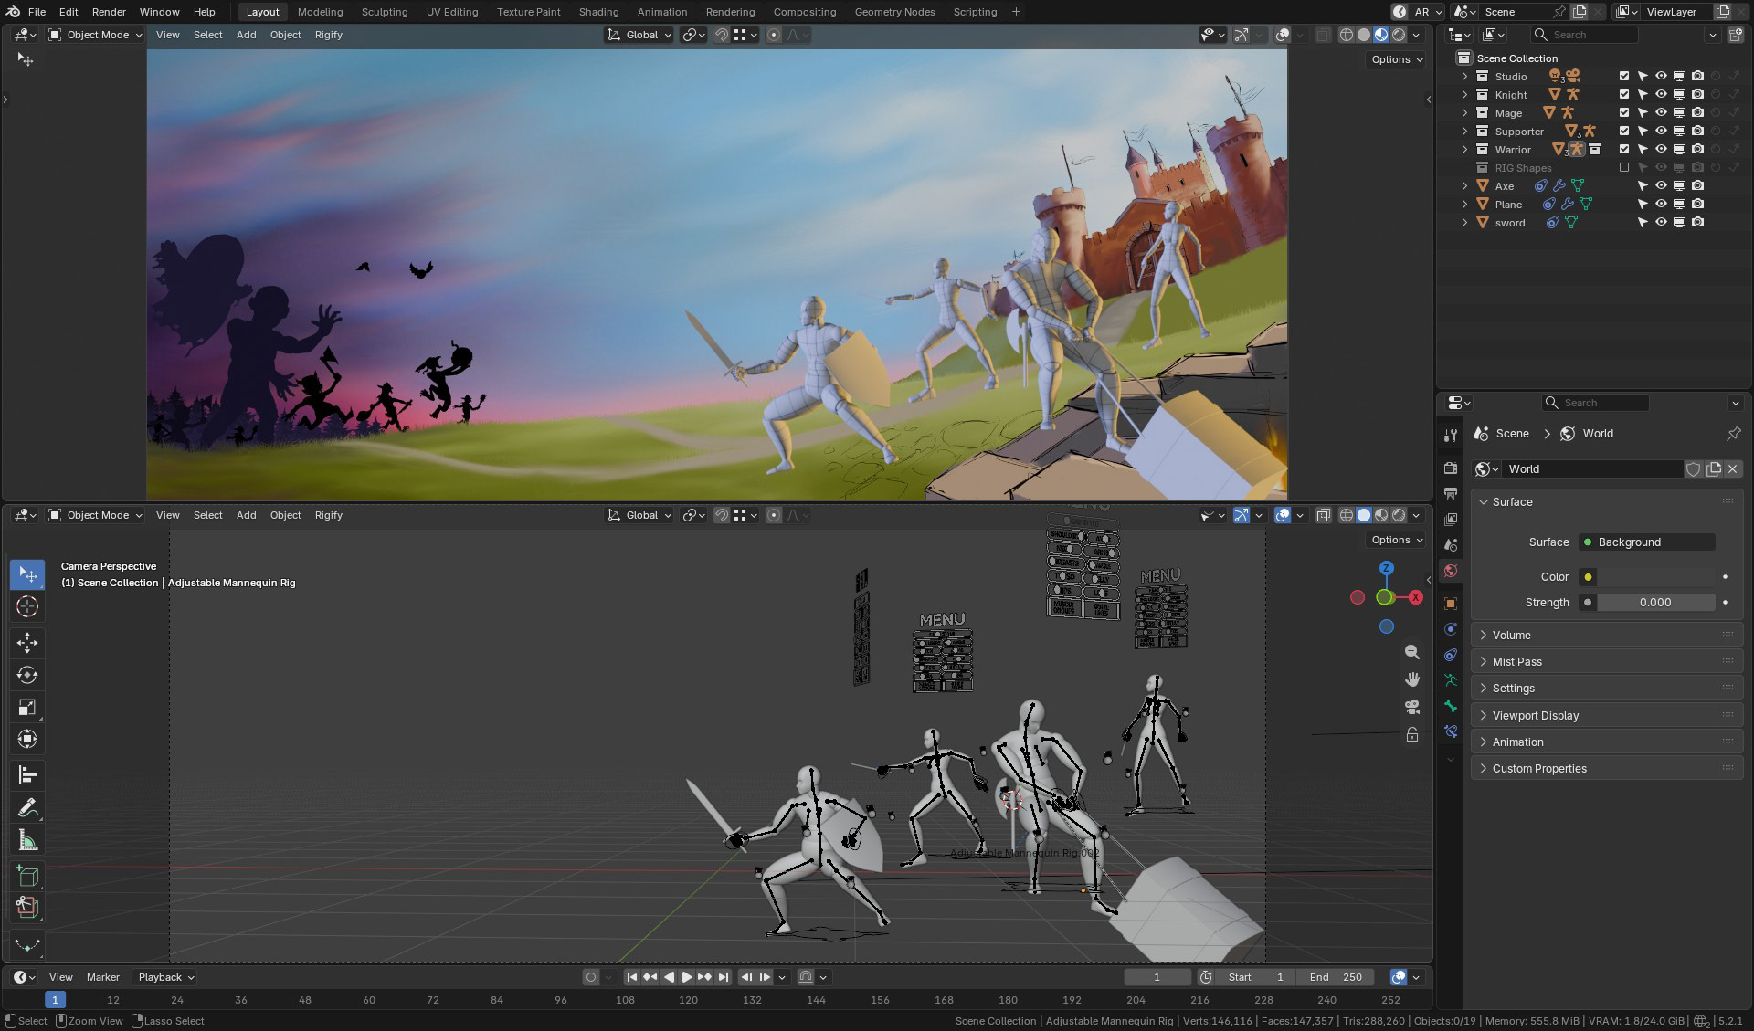Open the Bone properties tab
Viewport: 1754px width, 1031px height.
(x=1450, y=706)
